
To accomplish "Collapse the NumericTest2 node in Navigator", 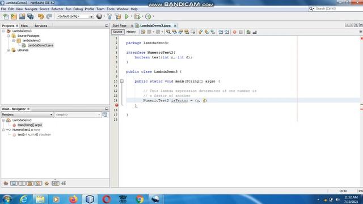I will click(x=3, y=130).
